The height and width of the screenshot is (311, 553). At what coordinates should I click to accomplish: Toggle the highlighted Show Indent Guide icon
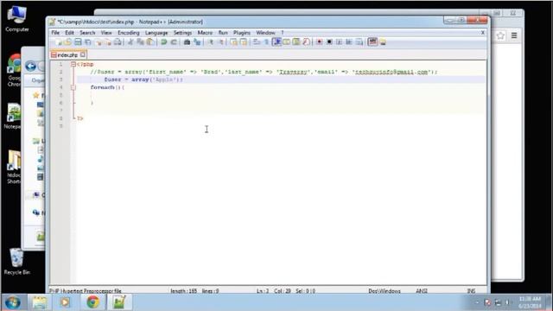(276, 42)
